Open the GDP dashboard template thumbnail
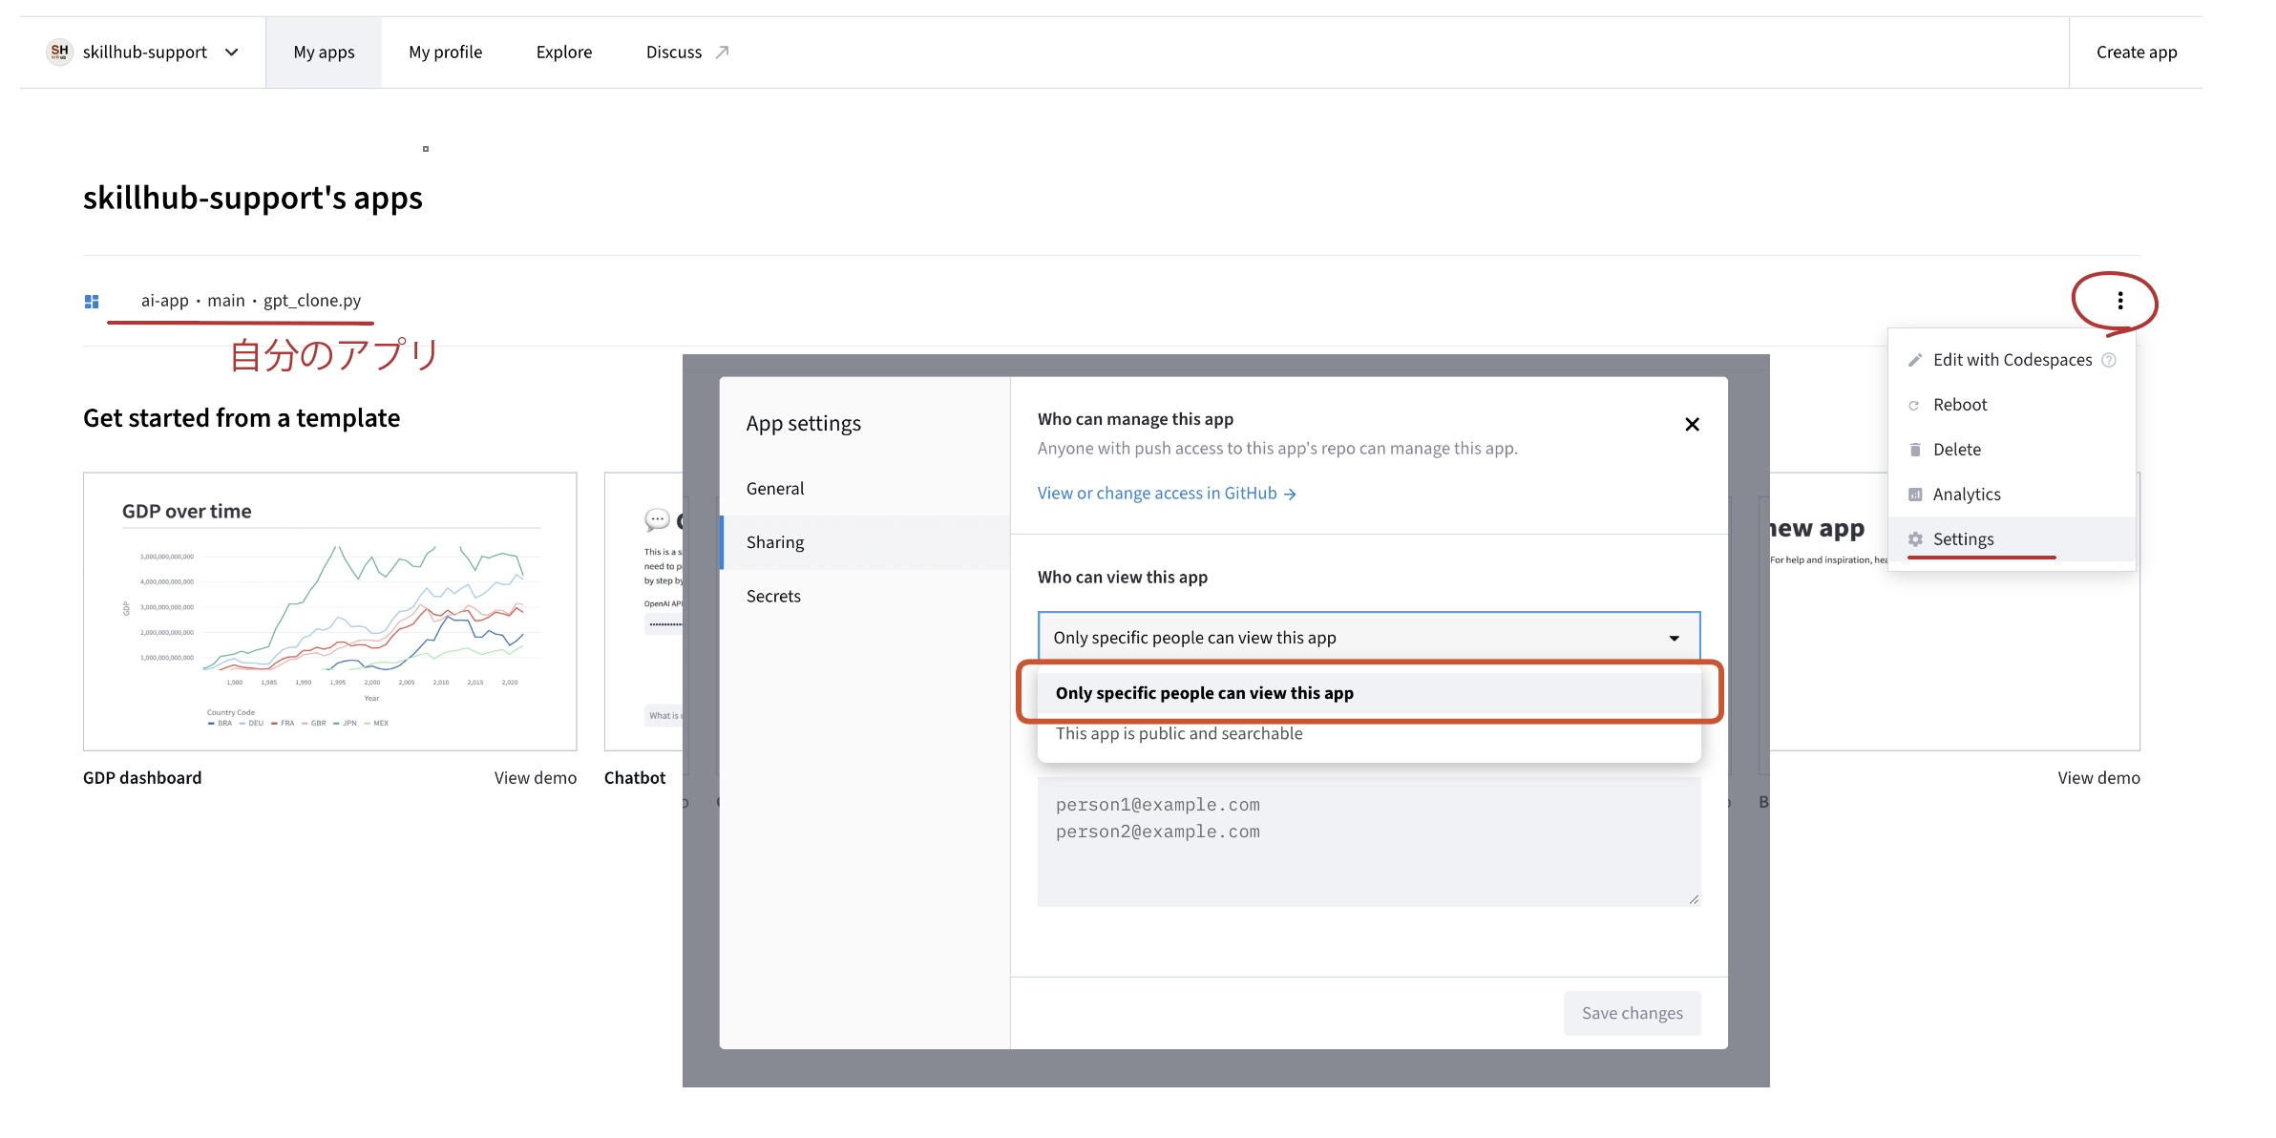Viewport: 2276px width, 1138px height. [x=330, y=612]
